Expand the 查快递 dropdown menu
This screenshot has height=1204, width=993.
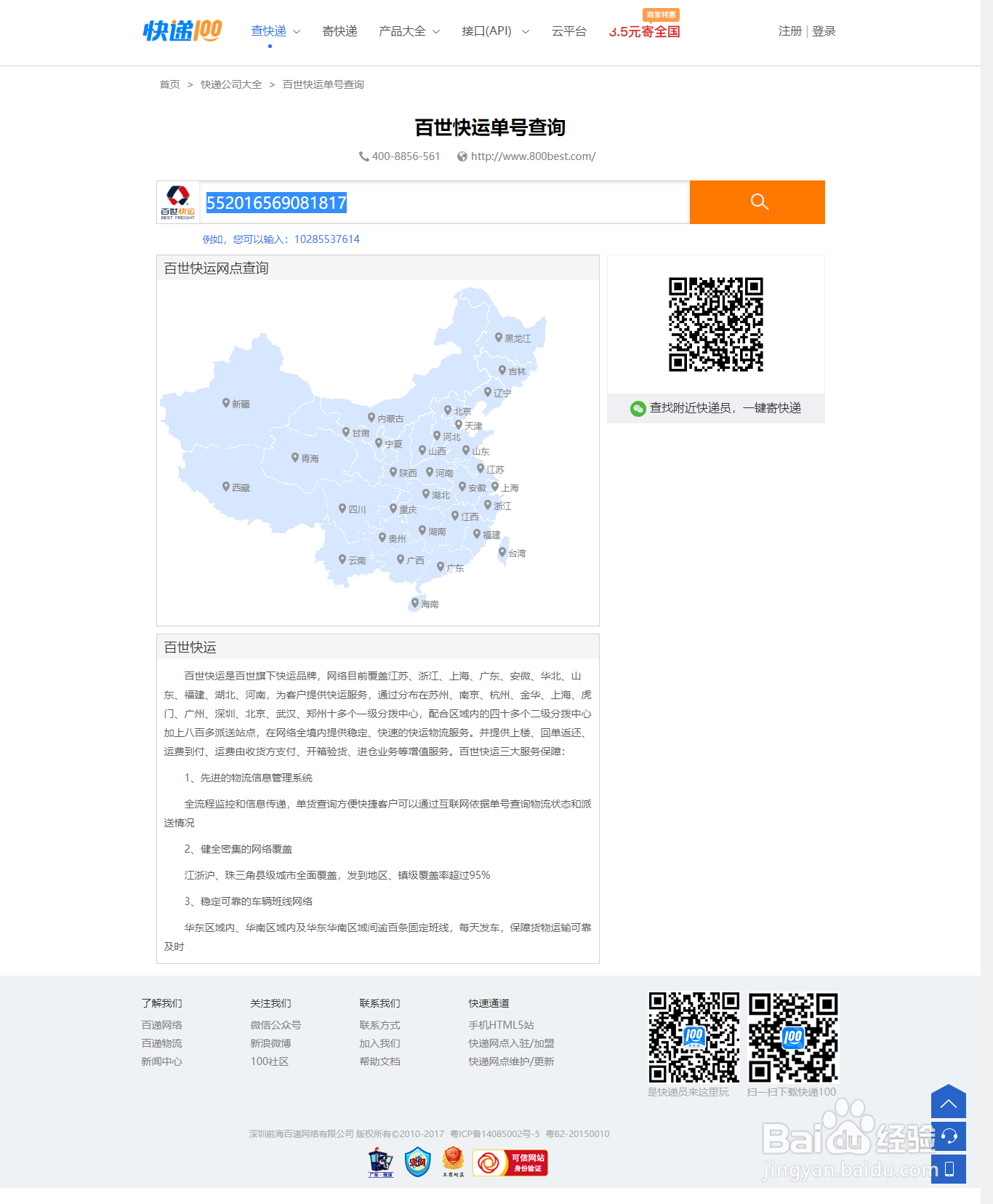coord(276,31)
